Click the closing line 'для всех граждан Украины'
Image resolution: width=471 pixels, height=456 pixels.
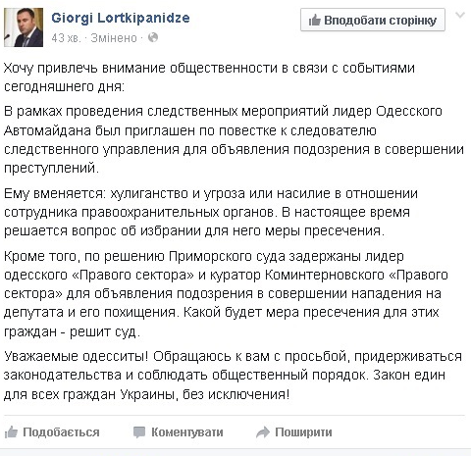(146, 394)
